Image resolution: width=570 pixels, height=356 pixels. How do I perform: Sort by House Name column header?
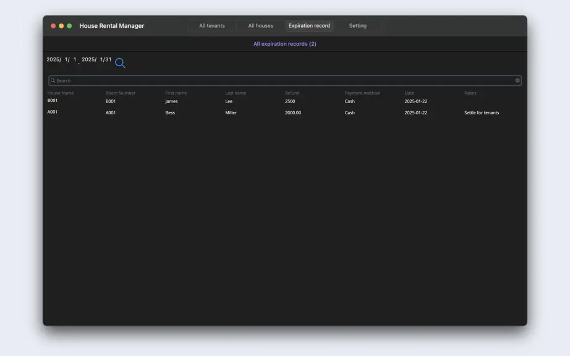pos(61,93)
